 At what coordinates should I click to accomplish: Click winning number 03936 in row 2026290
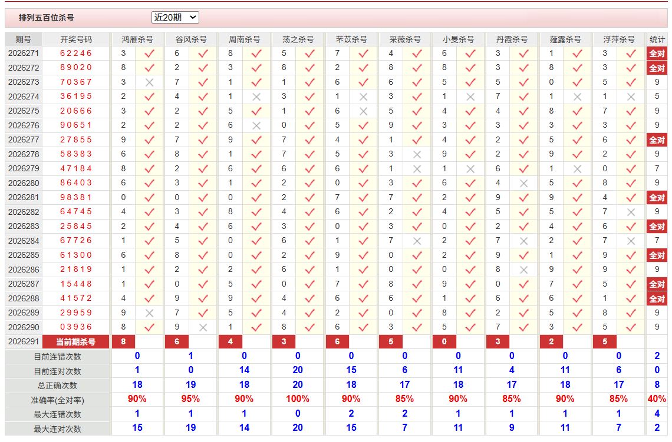[76, 327]
